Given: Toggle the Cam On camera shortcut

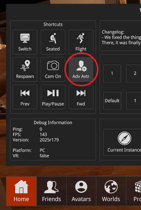Looking at the screenshot, I should point(53,69).
